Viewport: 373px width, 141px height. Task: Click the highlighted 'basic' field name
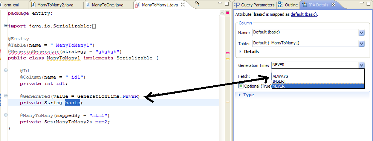click(73, 103)
